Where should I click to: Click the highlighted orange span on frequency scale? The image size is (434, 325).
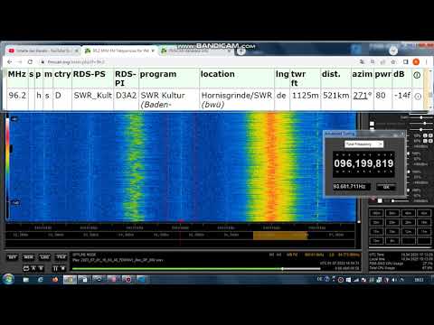click(280, 236)
